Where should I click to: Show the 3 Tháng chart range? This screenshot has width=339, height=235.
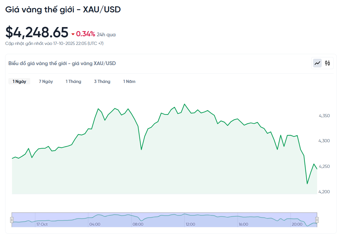[x=102, y=82]
